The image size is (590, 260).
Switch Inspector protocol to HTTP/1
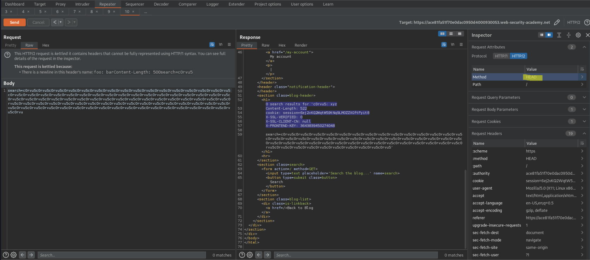tap(501, 56)
